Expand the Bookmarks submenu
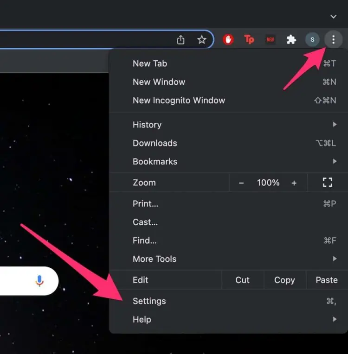 [228, 161]
